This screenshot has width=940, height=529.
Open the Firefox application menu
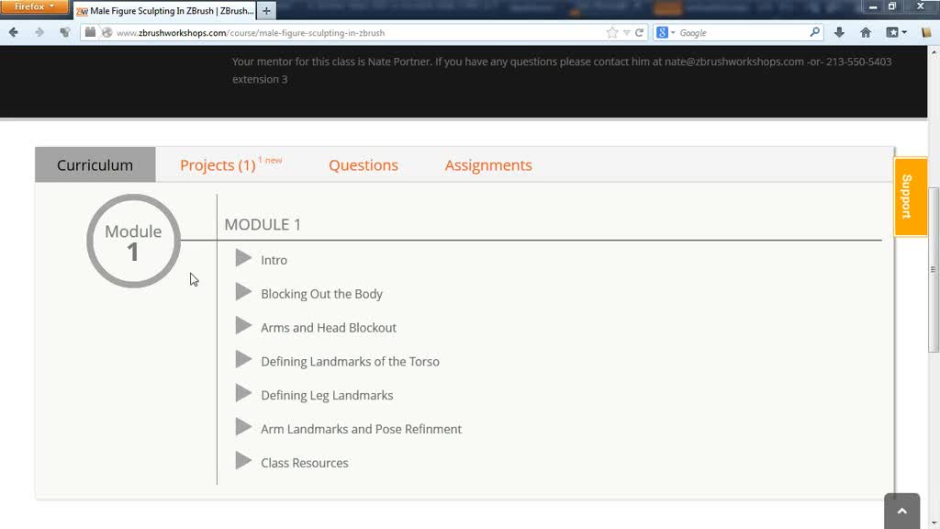click(34, 6)
